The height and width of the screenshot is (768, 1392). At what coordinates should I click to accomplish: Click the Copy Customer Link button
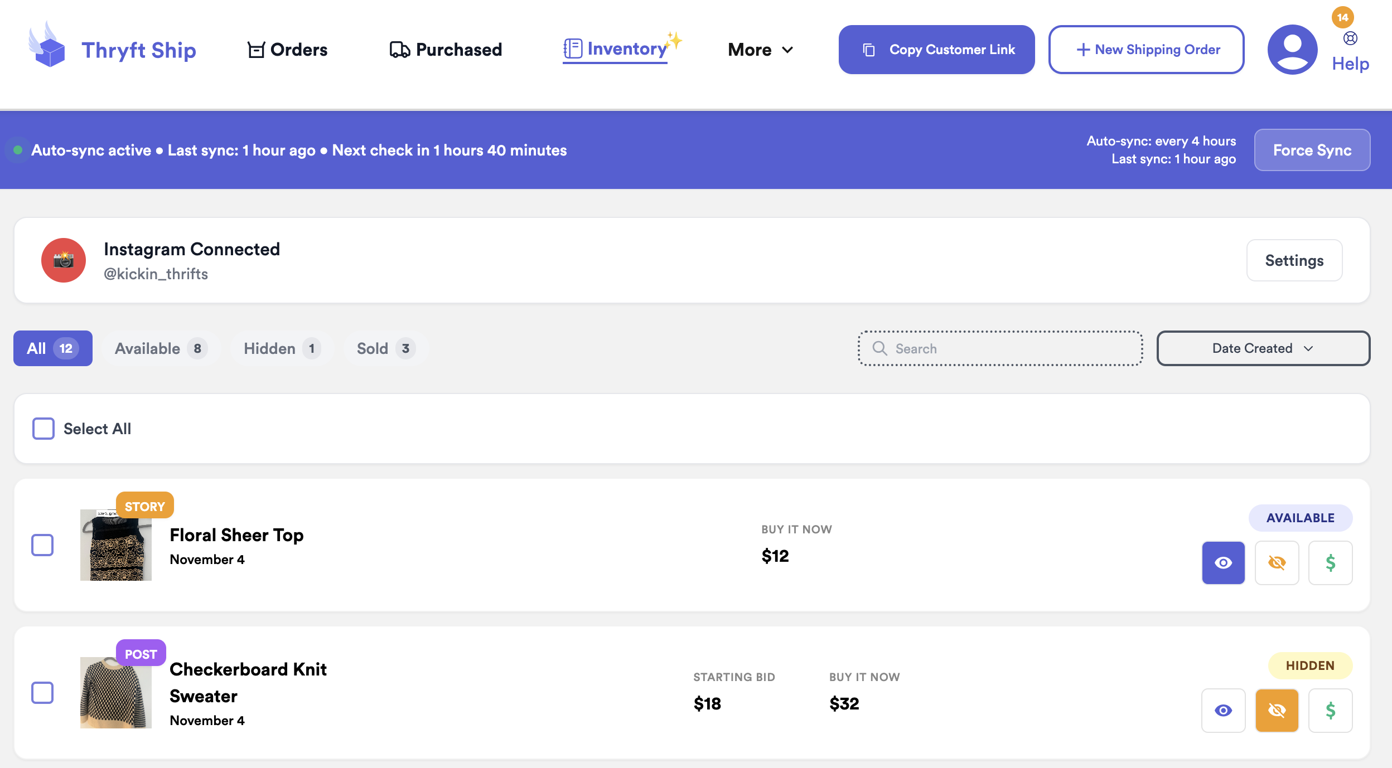[x=936, y=50]
